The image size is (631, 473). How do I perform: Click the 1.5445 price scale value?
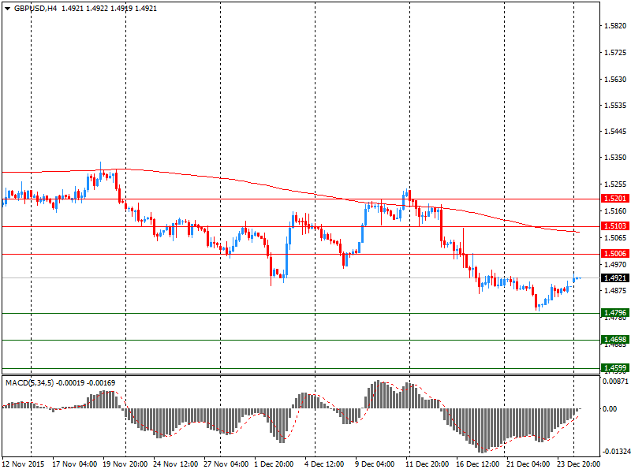[x=616, y=132]
